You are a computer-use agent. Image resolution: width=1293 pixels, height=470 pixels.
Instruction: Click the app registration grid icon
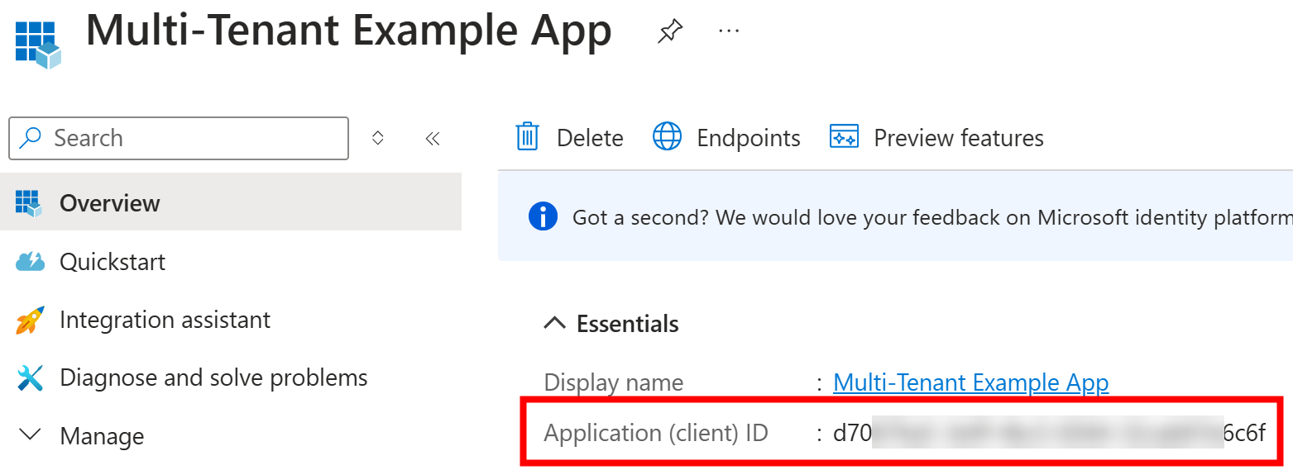tap(38, 45)
